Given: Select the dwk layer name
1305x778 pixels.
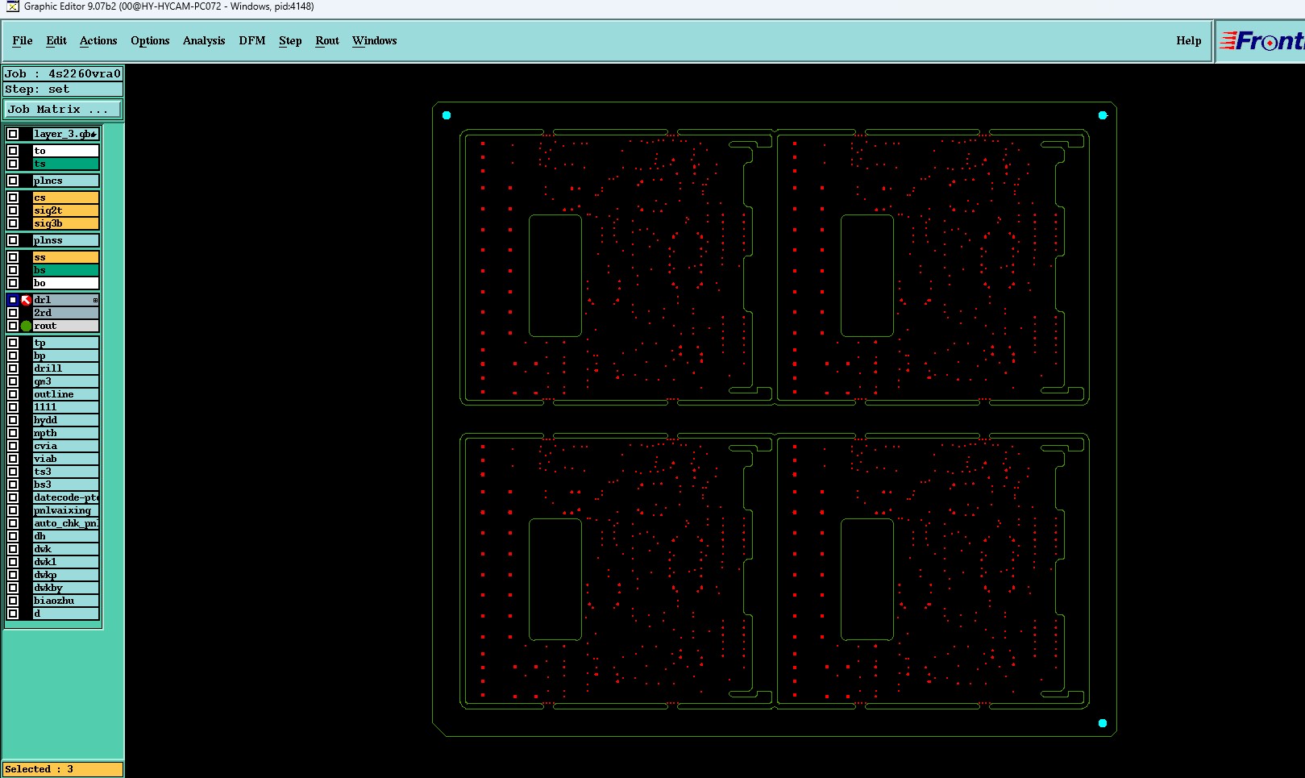Looking at the screenshot, I should point(66,549).
